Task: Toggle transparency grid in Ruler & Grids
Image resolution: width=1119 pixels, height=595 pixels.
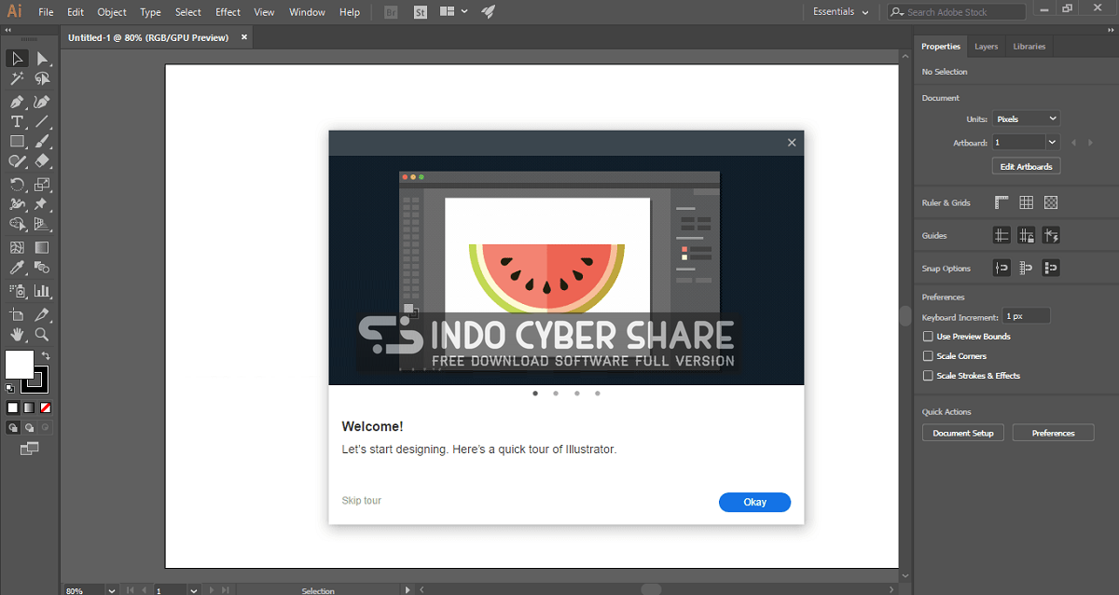Action: click(x=1051, y=202)
